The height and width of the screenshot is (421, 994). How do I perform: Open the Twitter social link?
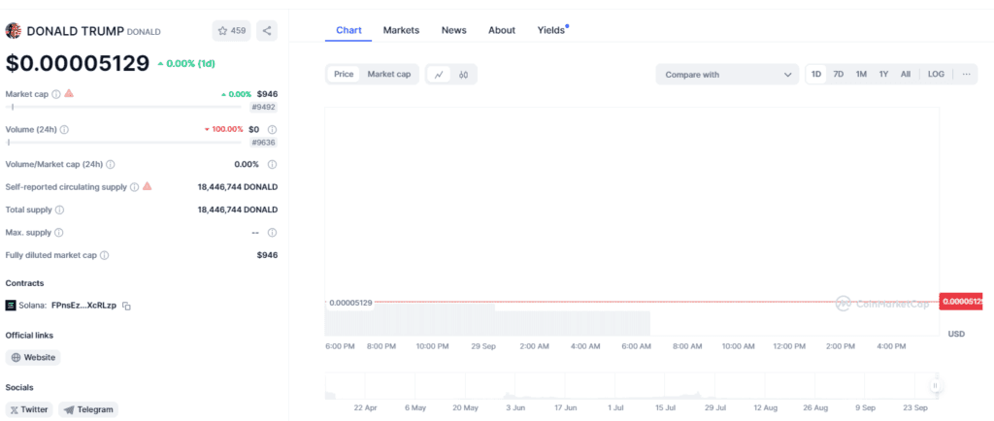[x=29, y=409]
